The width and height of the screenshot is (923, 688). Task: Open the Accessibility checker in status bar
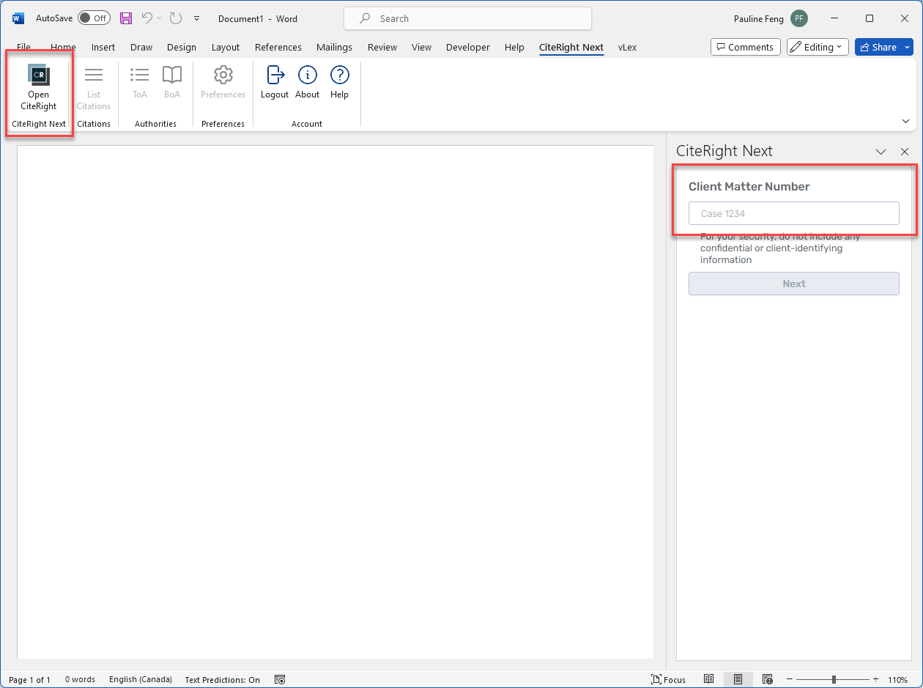280,679
